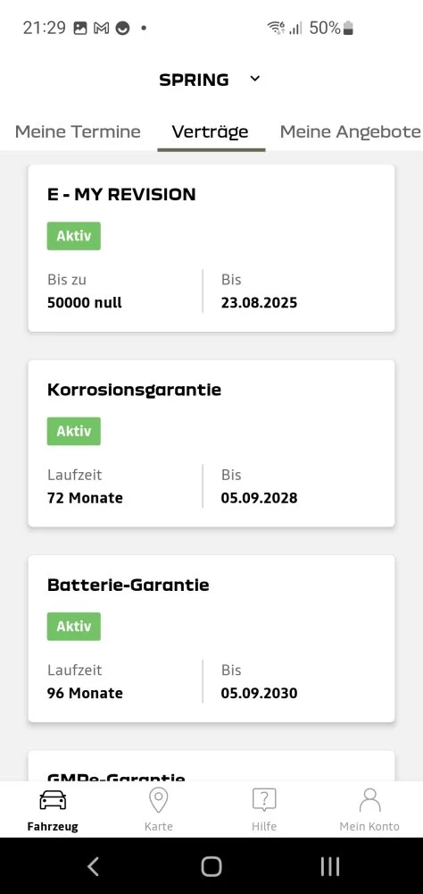423x894 pixels.
Task: Tap the Wi-Fi status icon
Action: [x=276, y=28]
